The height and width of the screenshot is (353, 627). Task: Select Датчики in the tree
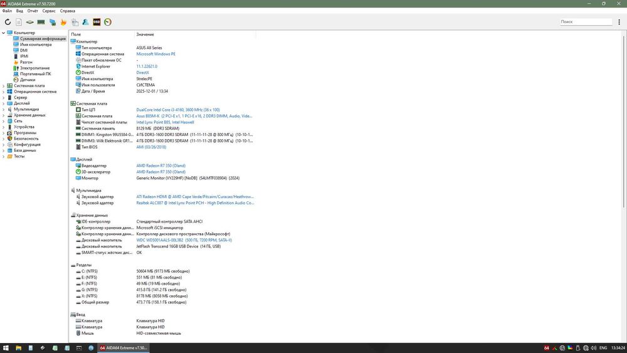point(28,80)
